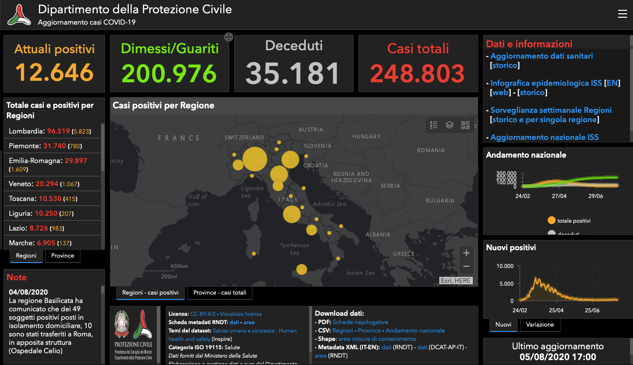
Task: Open 'Aggiornamento dati sanitari' link
Action: click(541, 56)
